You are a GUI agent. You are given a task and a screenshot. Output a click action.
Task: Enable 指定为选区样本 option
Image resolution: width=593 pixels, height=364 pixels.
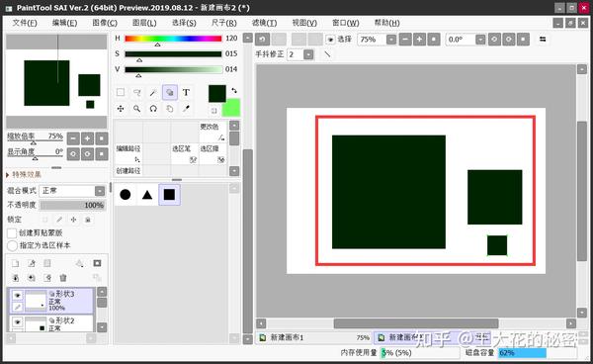coord(12,245)
